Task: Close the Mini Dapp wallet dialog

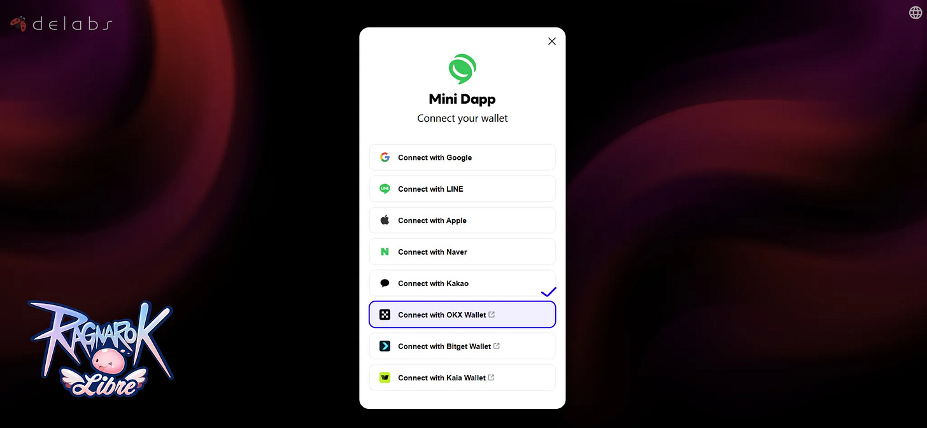Action: (552, 41)
